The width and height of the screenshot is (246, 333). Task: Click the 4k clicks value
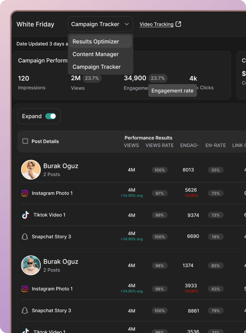[193, 78]
